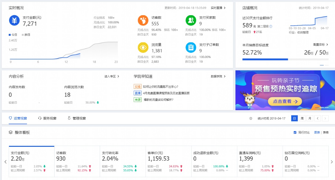335x180 pixels.
Task: Click the document icon for 支付子订单数
Action: tap(191, 47)
